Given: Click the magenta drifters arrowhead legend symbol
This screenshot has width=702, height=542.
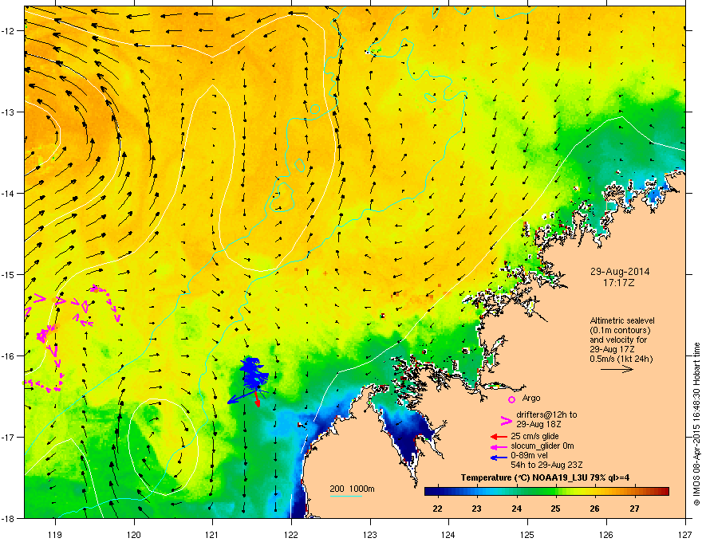Looking at the screenshot, I should 506,420.
